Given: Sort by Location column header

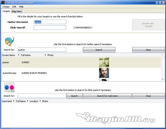Looking at the screenshot, I should 34,101.
